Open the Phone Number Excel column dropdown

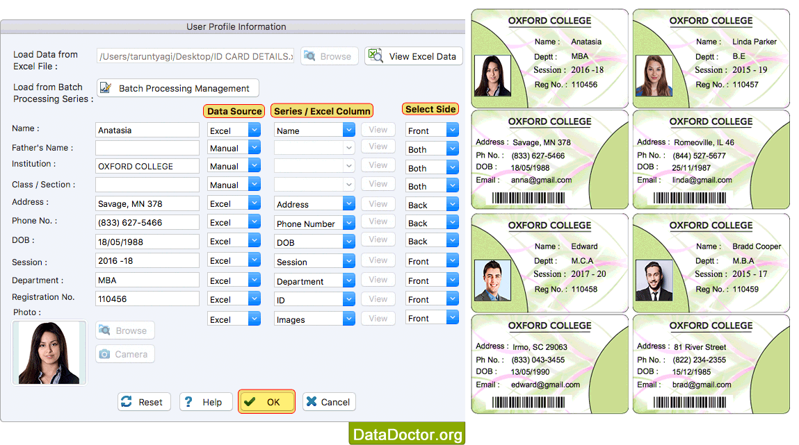click(314, 224)
